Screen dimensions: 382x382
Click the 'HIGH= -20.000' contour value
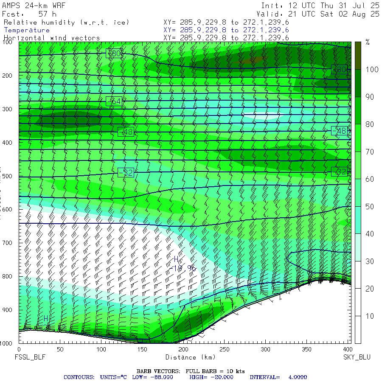(211, 377)
